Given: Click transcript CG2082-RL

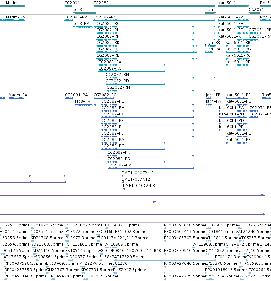Looking at the screenshot, I should tap(108, 55).
